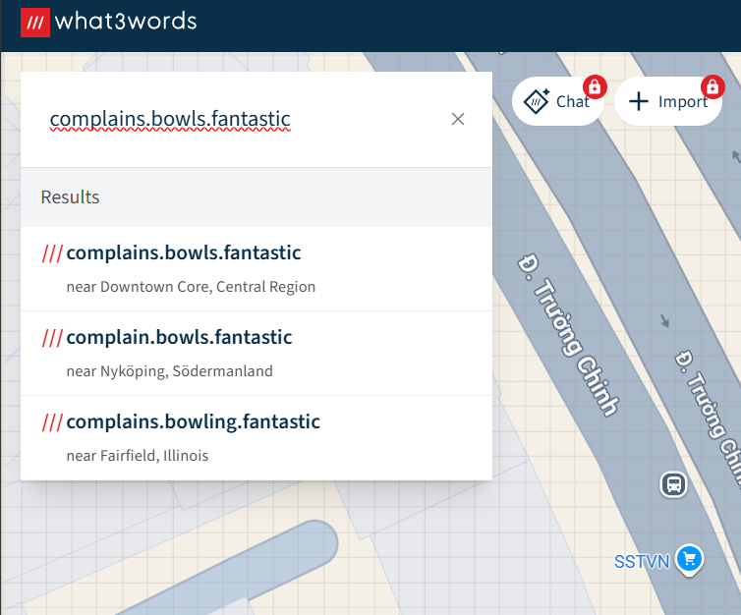Image resolution: width=741 pixels, height=615 pixels.
Task: Click the SSTVN shopping cart pin
Action: click(x=690, y=560)
